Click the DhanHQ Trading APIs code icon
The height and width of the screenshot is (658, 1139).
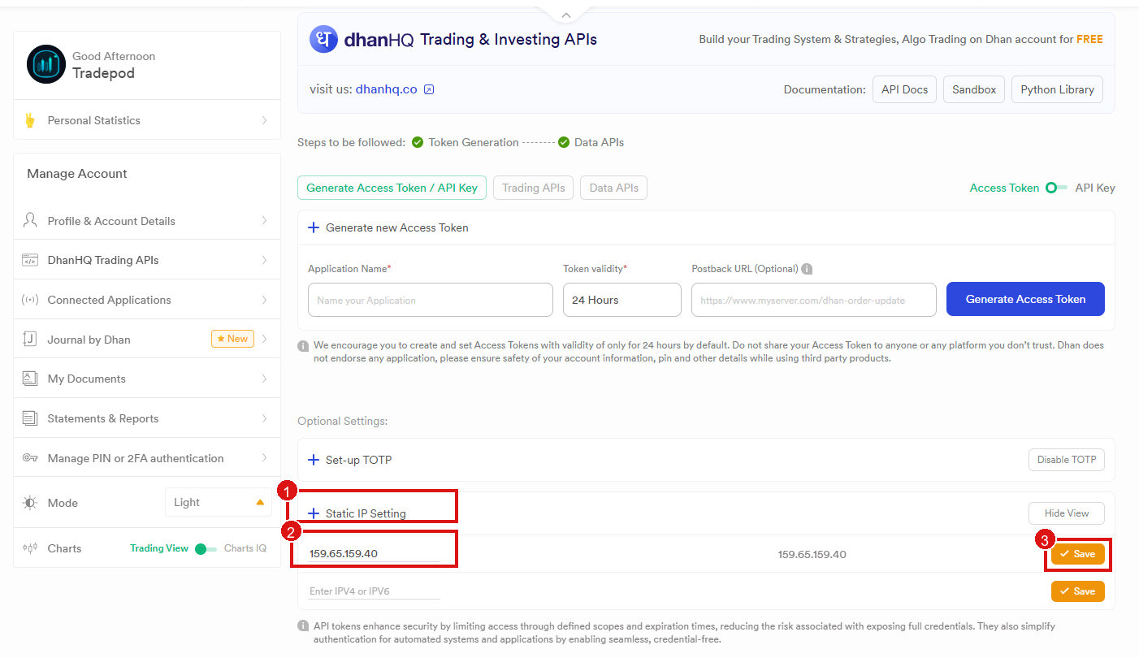(x=30, y=260)
